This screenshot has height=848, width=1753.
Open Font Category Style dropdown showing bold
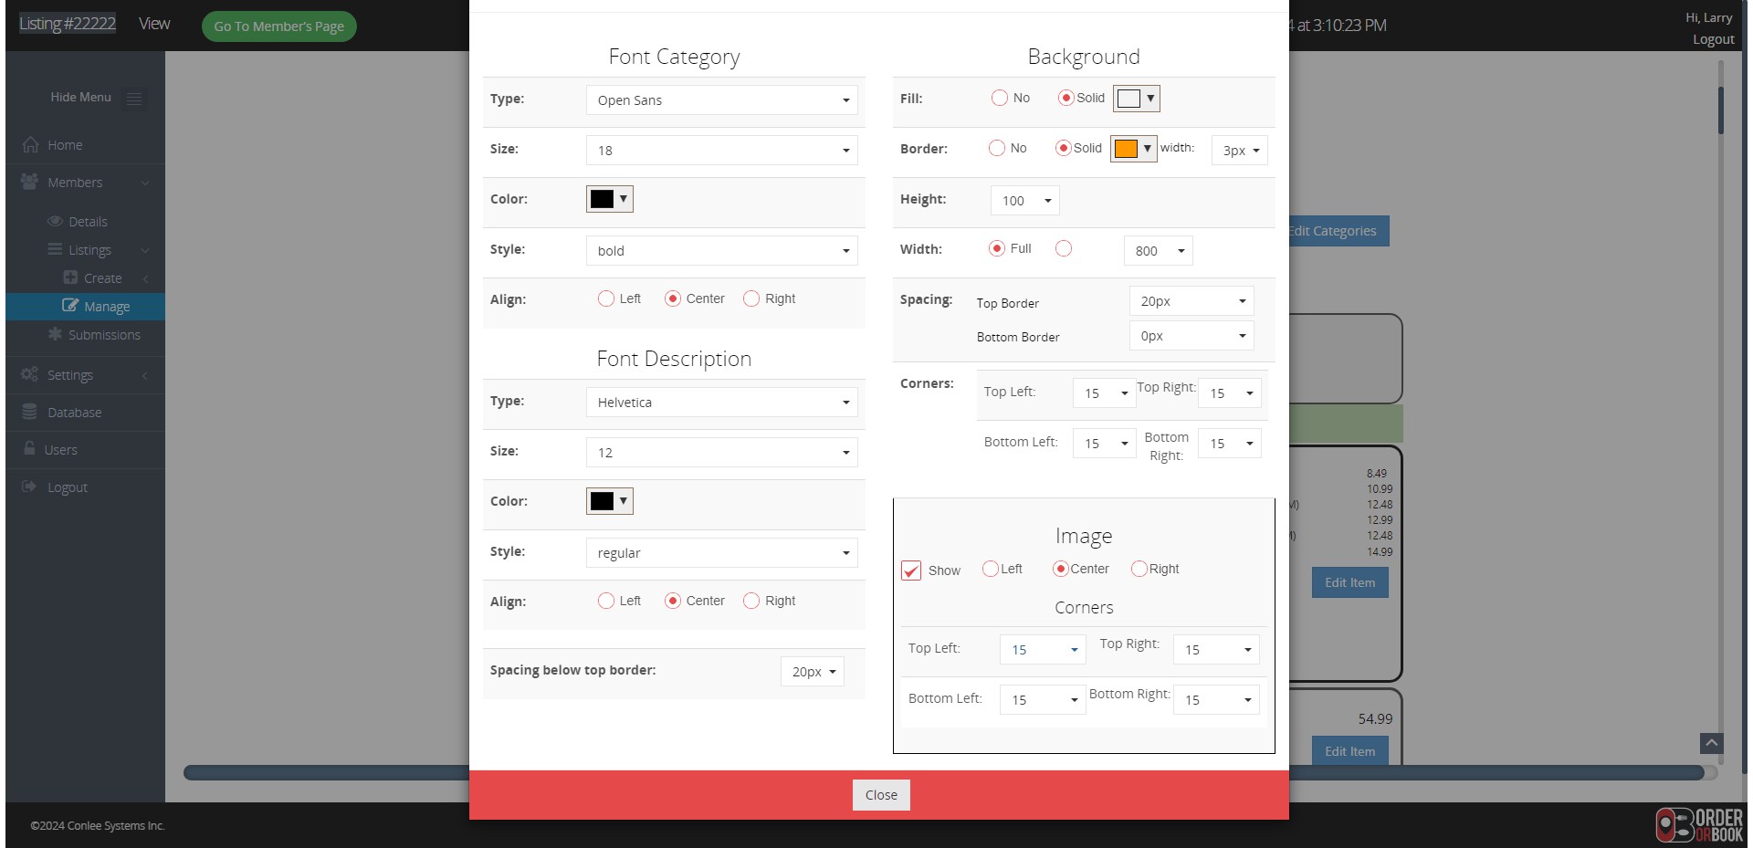(x=721, y=251)
